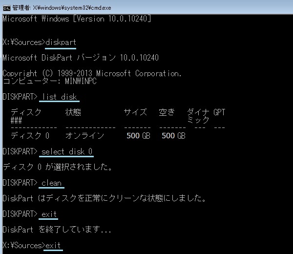Click final 'exit' at X:\Sources prompt
293x254 pixels.
coord(53,245)
